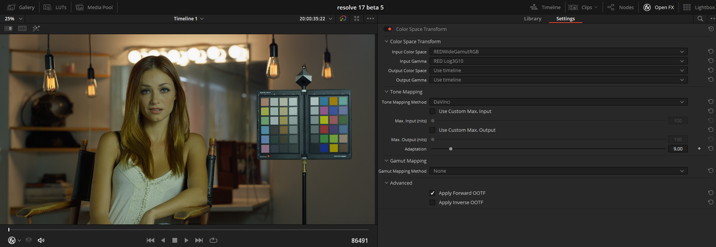
Task: Open the Gallery panel
Action: coord(20,7)
